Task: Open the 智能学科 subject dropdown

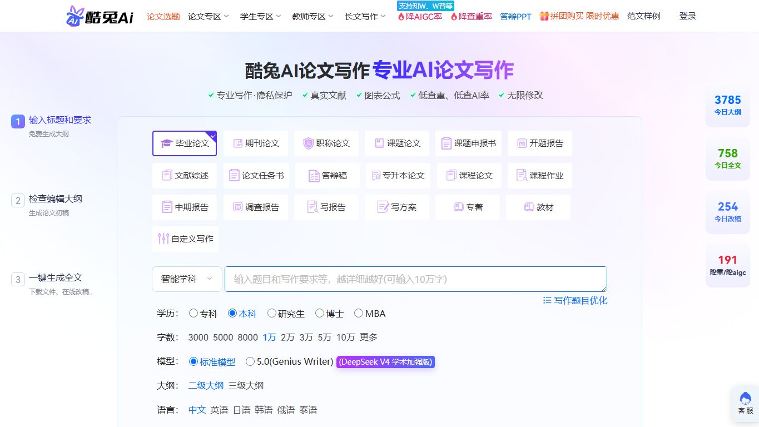Action: (x=187, y=279)
